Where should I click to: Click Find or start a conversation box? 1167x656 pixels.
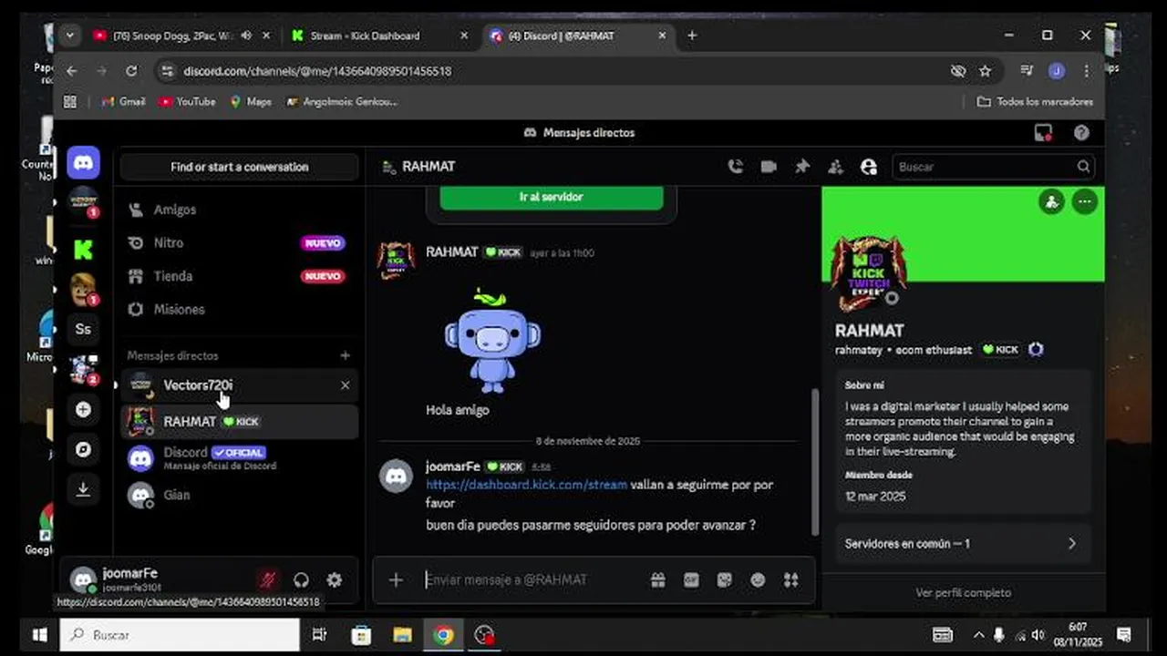(239, 167)
